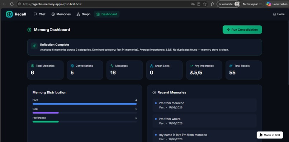Click the Preference label in Memory Distribution
Image resolution: width=289 pixels, height=142 pixels.
39,118
